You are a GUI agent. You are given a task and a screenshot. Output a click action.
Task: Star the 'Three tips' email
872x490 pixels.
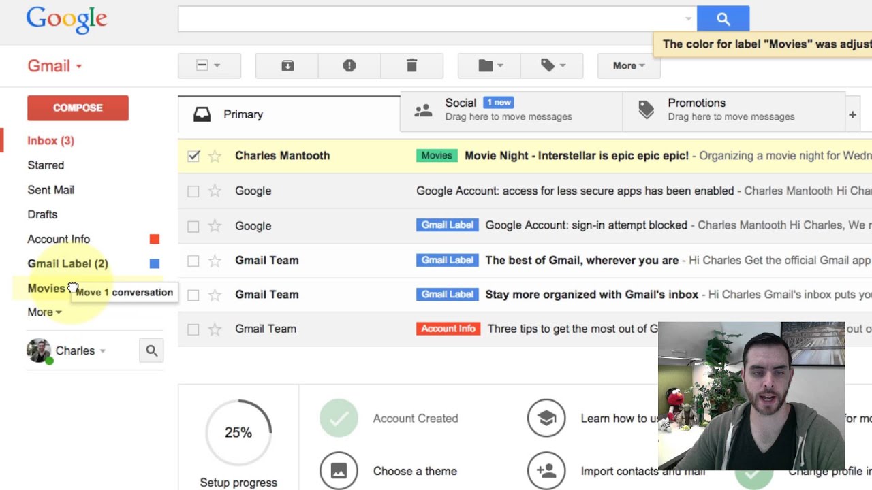[215, 329]
